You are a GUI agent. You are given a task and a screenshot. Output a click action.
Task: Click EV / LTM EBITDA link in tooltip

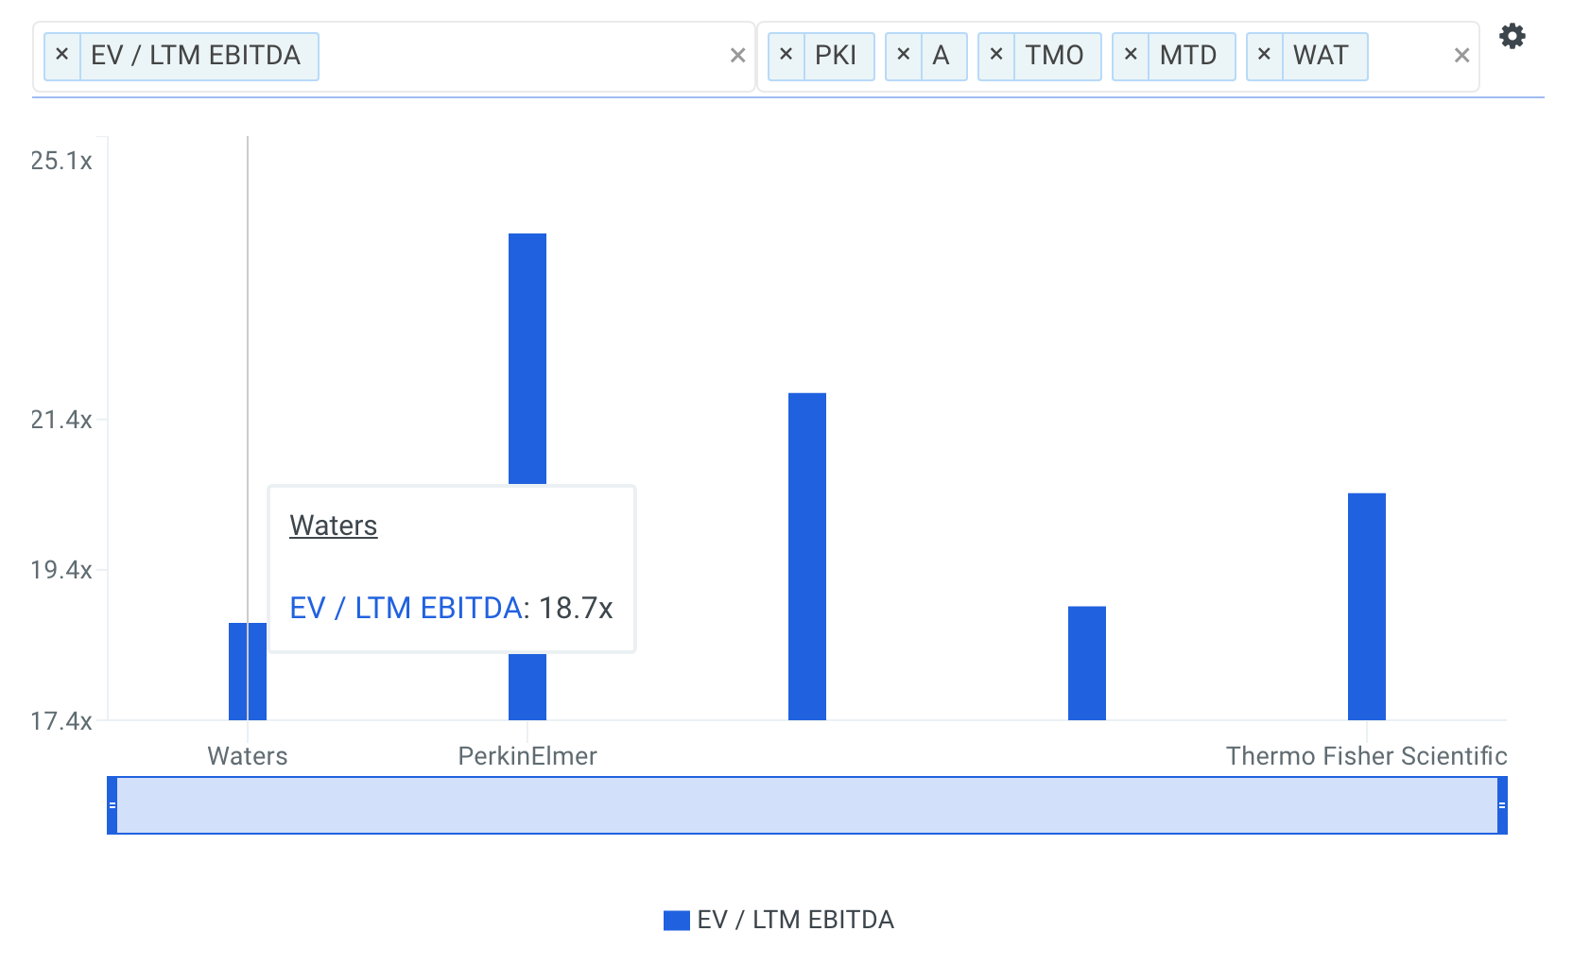[x=406, y=608]
